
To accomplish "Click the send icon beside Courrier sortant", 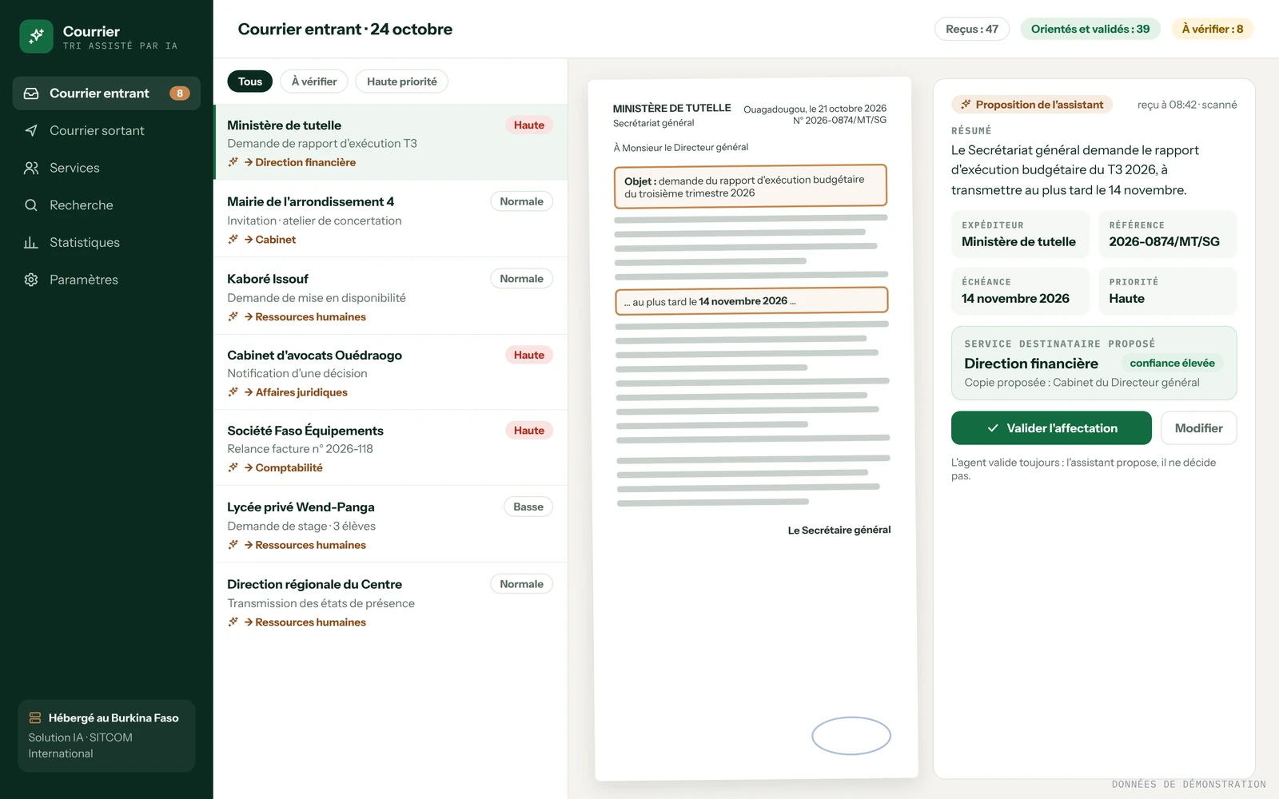I will pyautogui.click(x=31, y=130).
